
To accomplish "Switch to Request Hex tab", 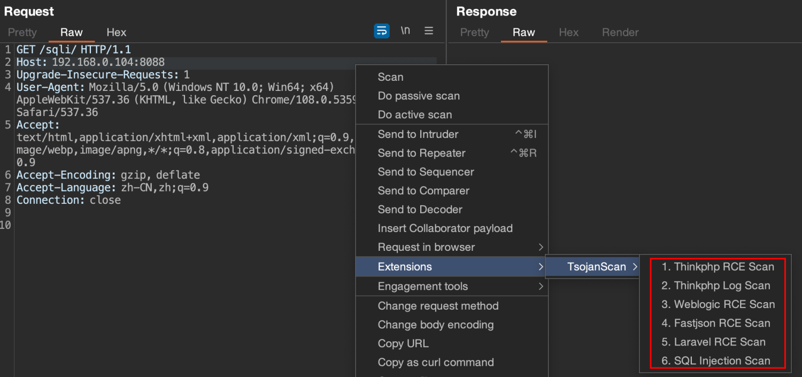I will pyautogui.click(x=116, y=33).
